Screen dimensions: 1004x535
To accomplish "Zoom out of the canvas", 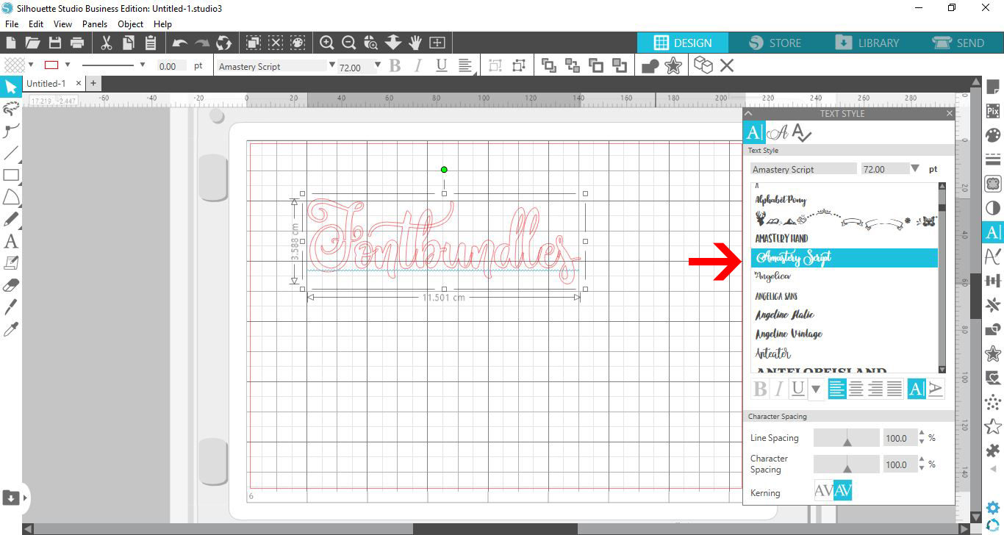I will coord(349,43).
